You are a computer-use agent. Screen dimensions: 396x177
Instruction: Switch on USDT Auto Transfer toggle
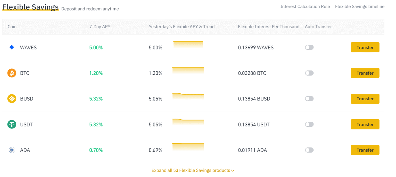(x=309, y=124)
